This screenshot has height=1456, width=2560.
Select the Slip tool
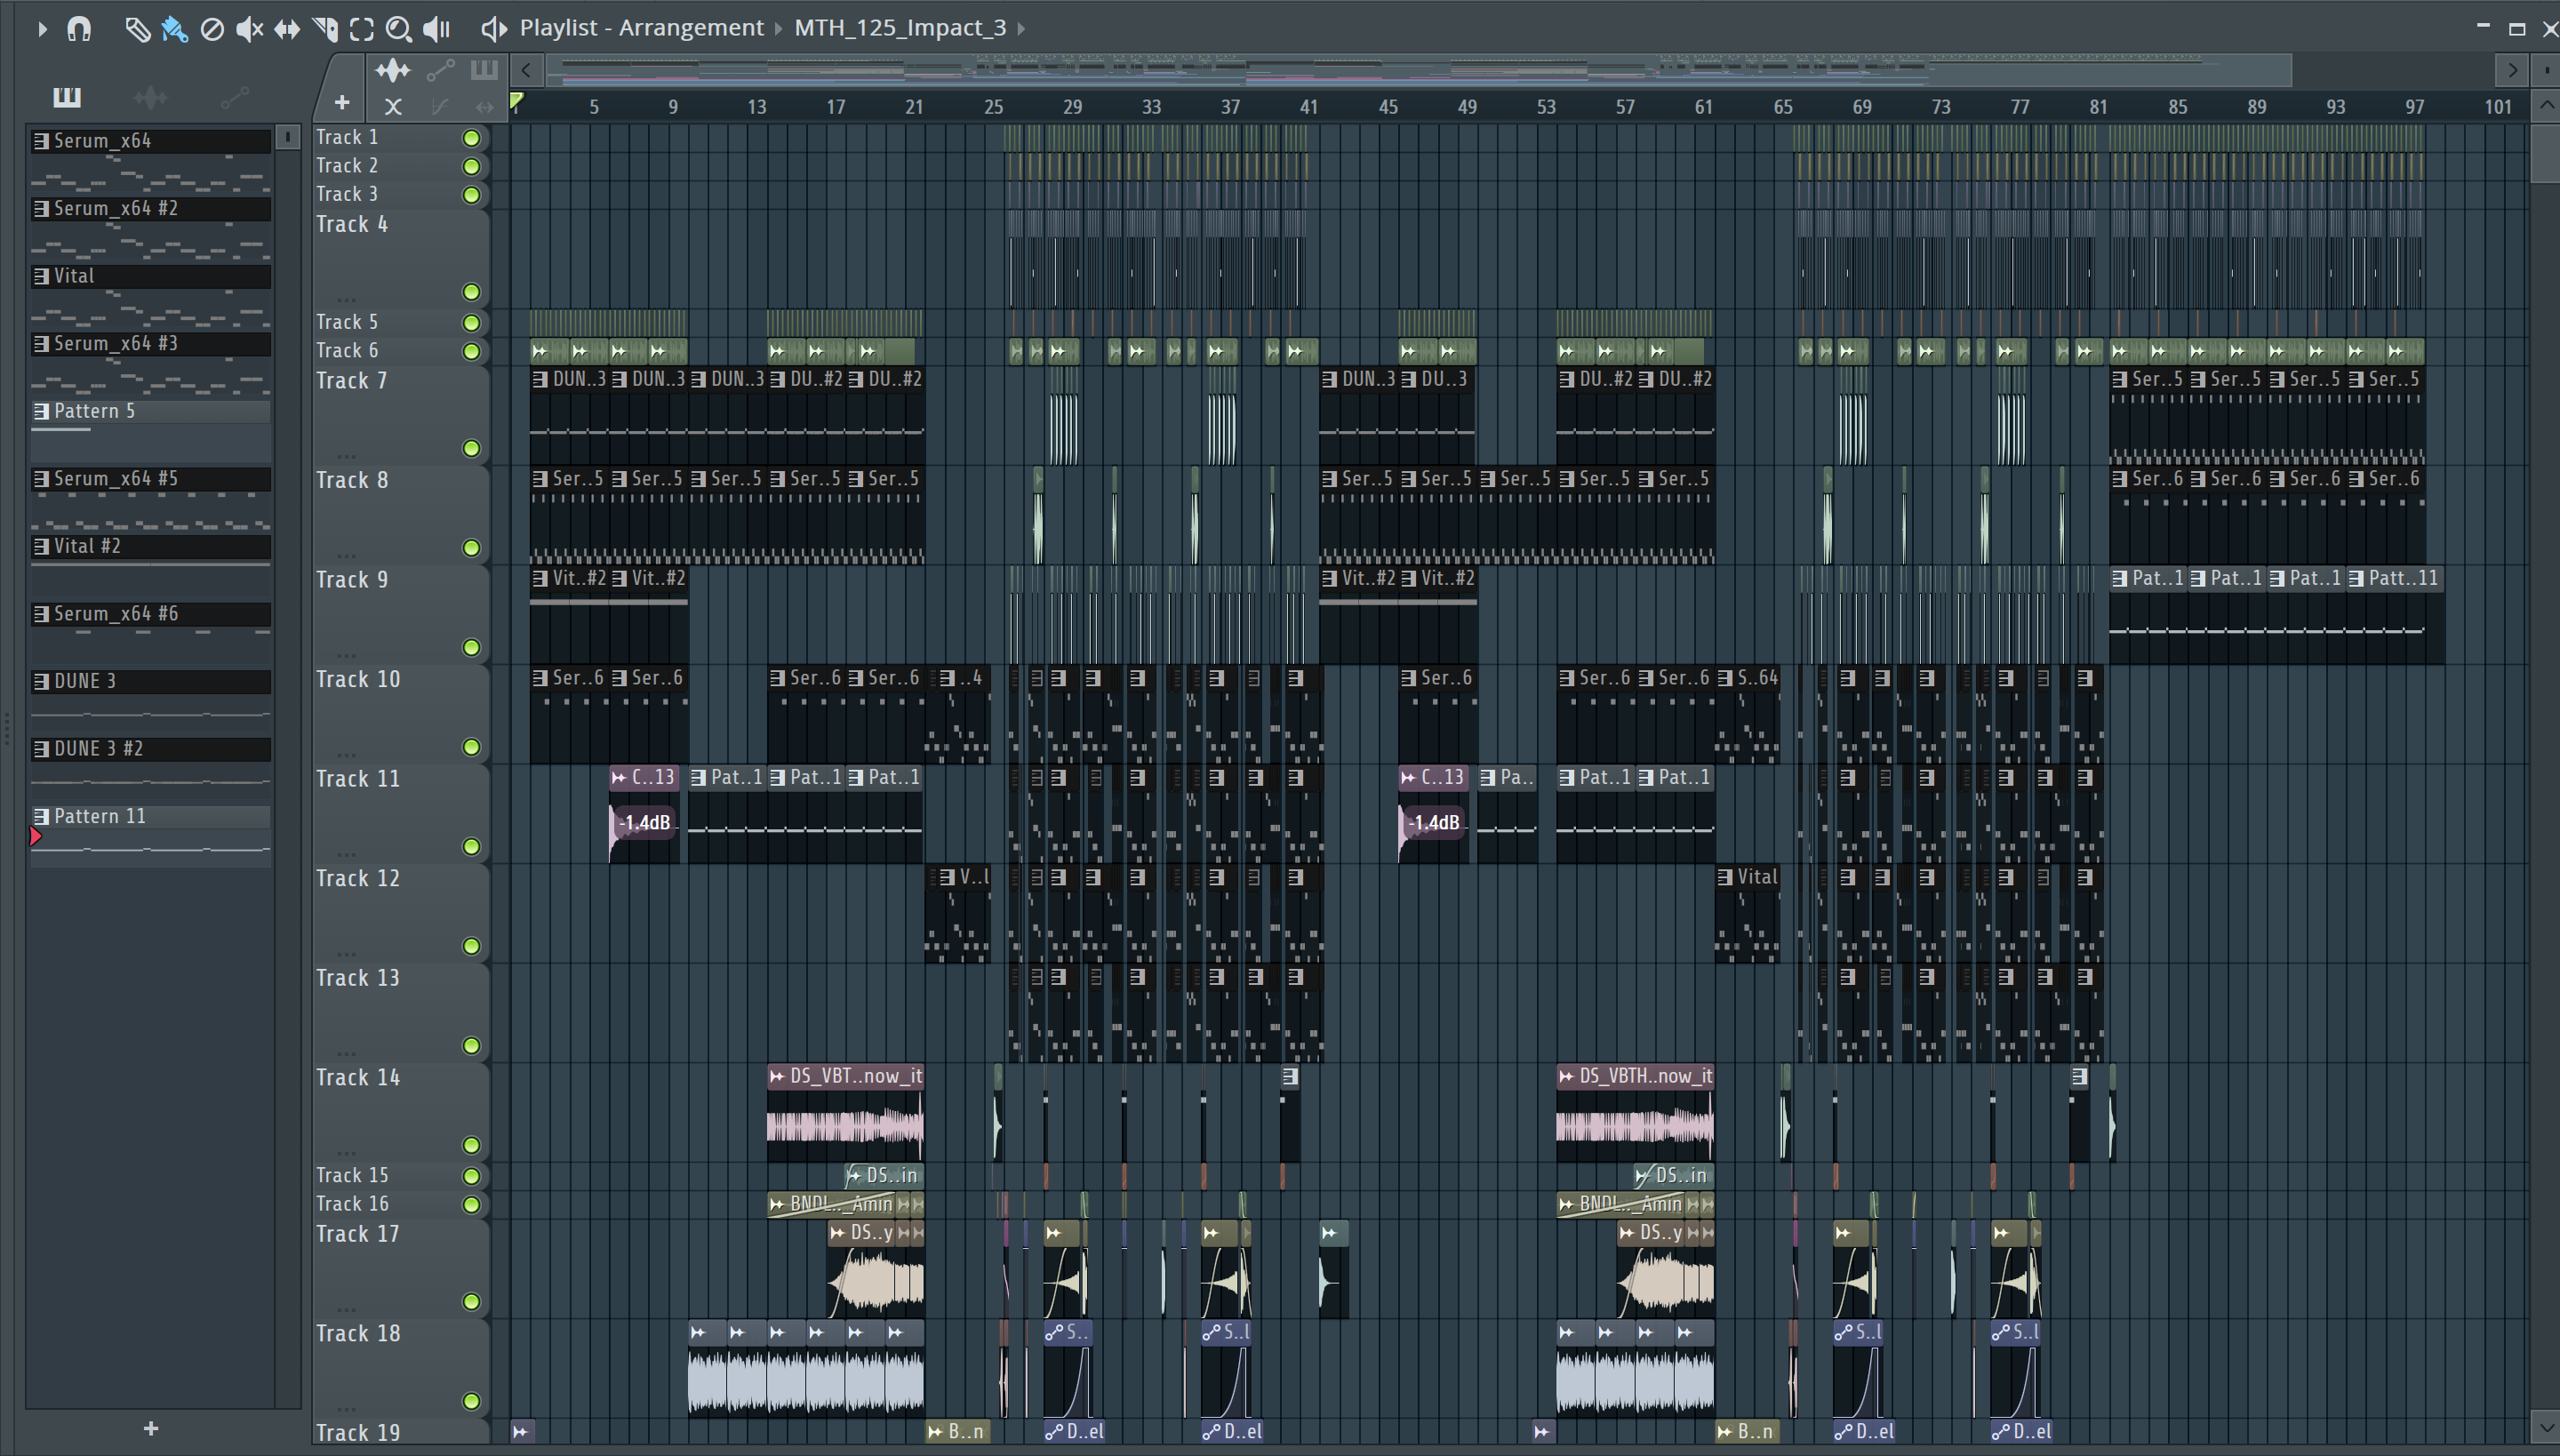[287, 29]
